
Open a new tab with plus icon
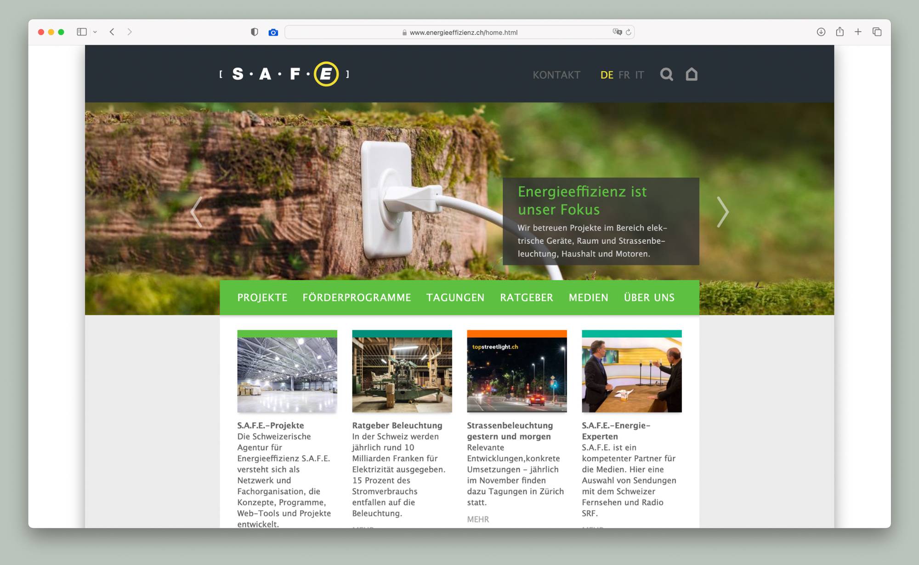coord(858,32)
